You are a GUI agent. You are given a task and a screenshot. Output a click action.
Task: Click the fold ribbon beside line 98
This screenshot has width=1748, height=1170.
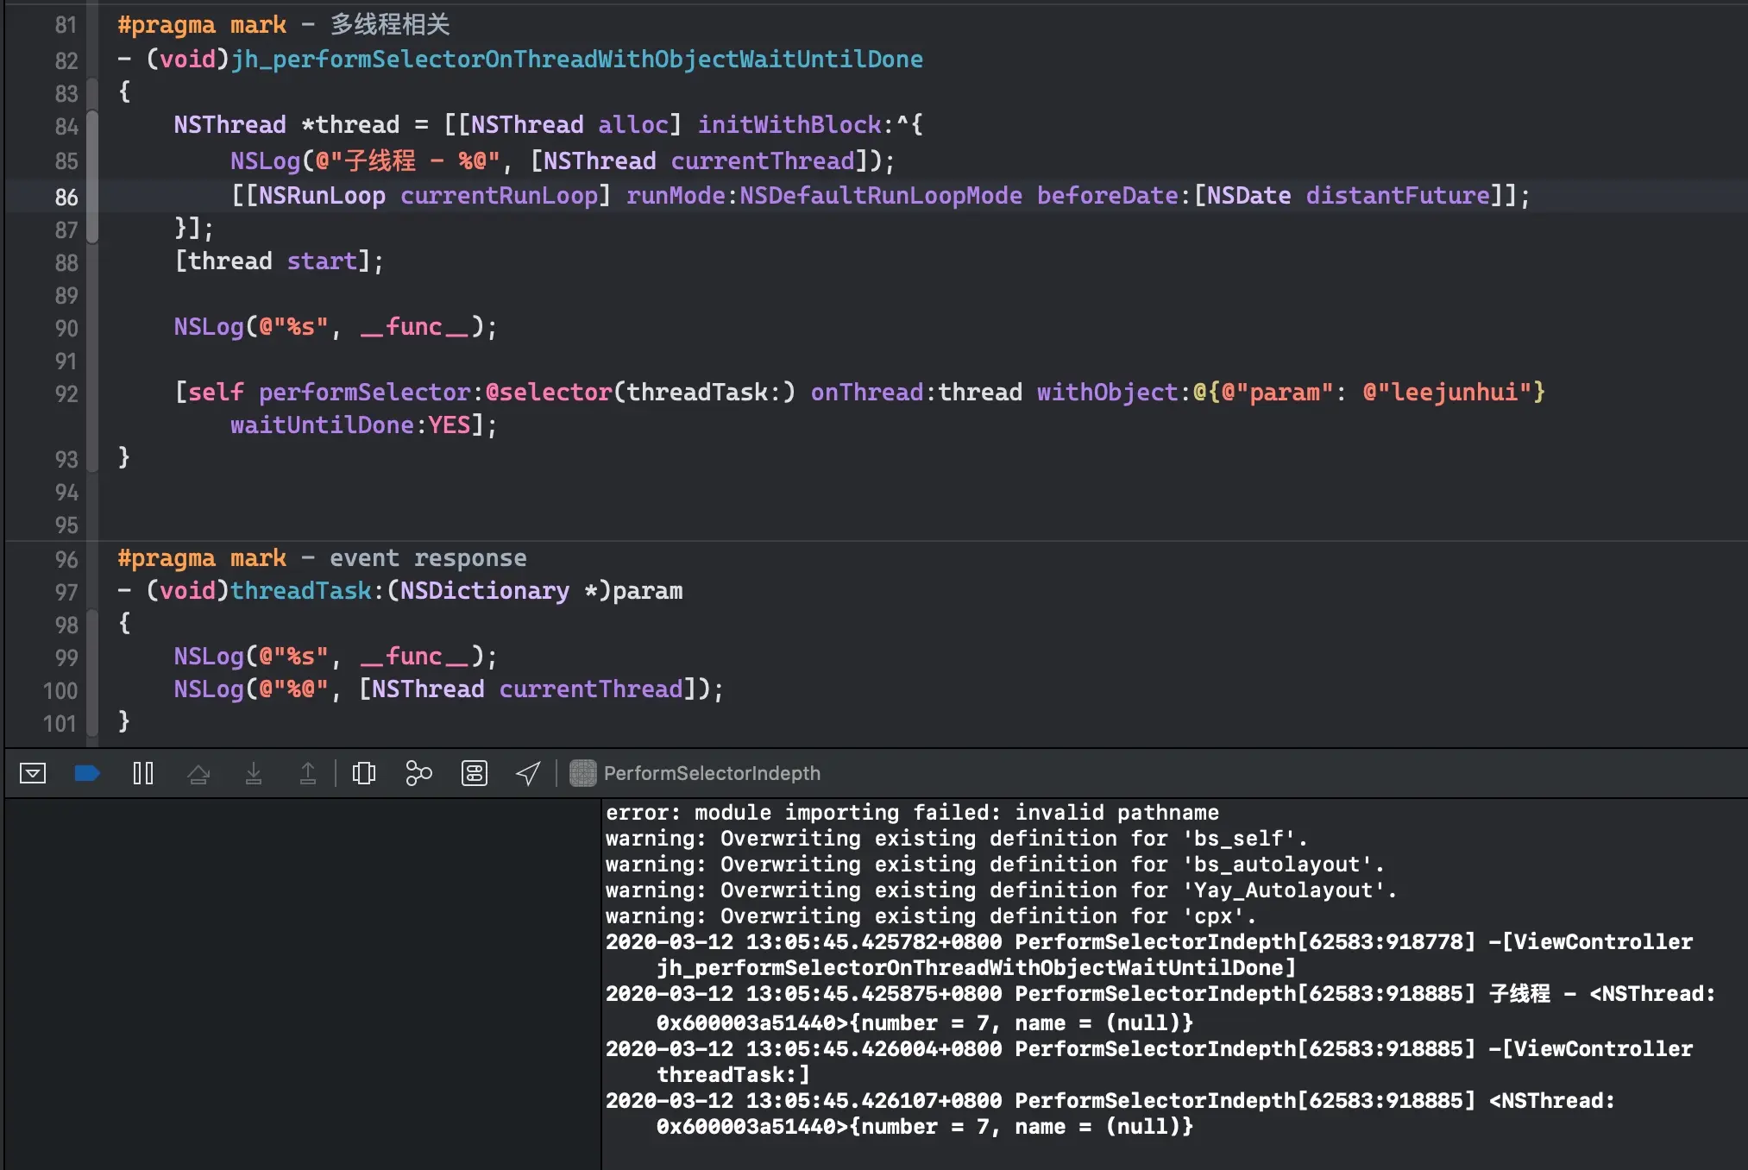pyautogui.click(x=91, y=625)
